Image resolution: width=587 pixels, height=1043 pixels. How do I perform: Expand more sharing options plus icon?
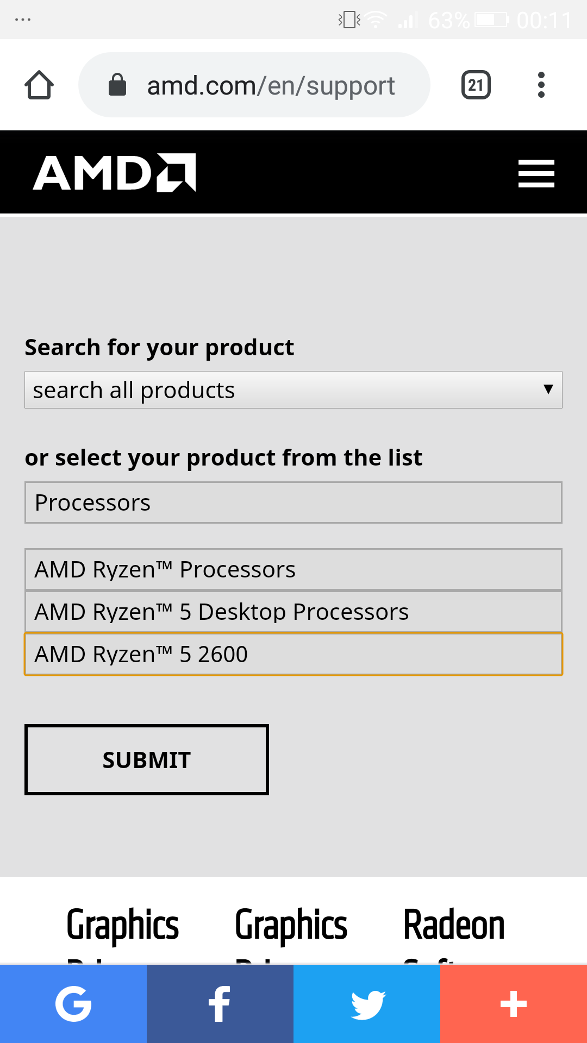[x=514, y=1004]
